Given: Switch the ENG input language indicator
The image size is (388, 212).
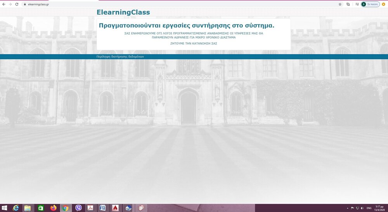Looking at the screenshot, I should click(369, 208).
